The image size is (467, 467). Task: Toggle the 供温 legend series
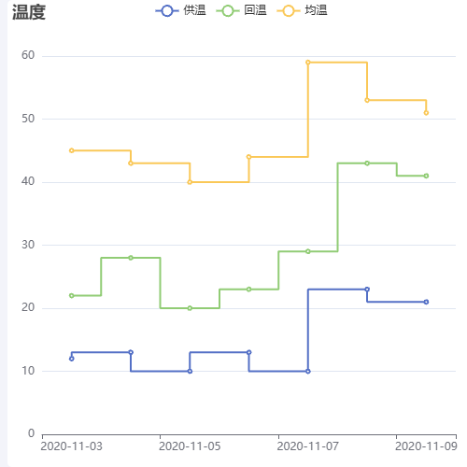point(180,10)
